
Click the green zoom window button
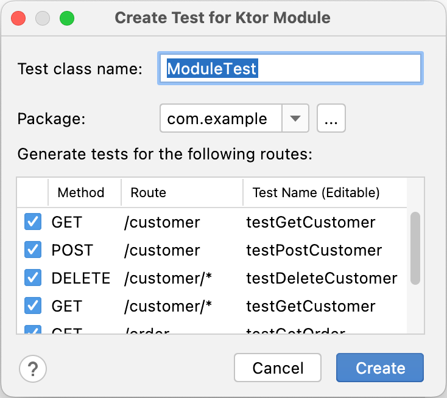pos(66,18)
